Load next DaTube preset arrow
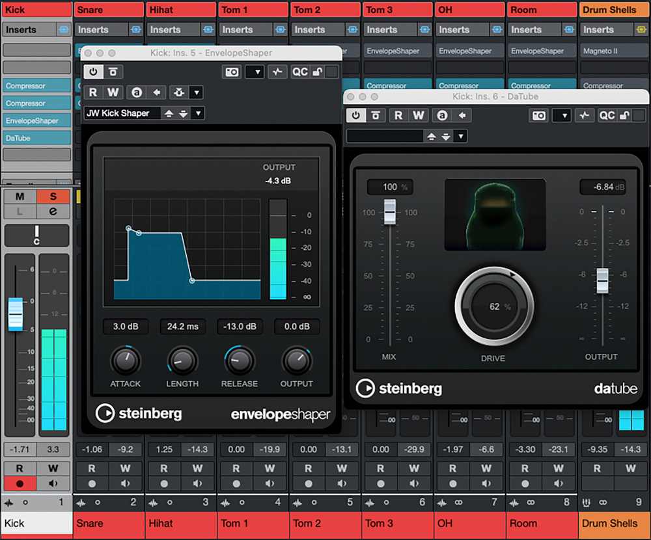Viewport: 651px width, 540px height. [x=446, y=136]
